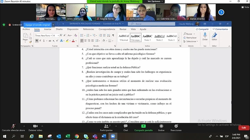This screenshot has width=250, height=140.
Task: Click the Compartir button in Word
Action: [202, 29]
